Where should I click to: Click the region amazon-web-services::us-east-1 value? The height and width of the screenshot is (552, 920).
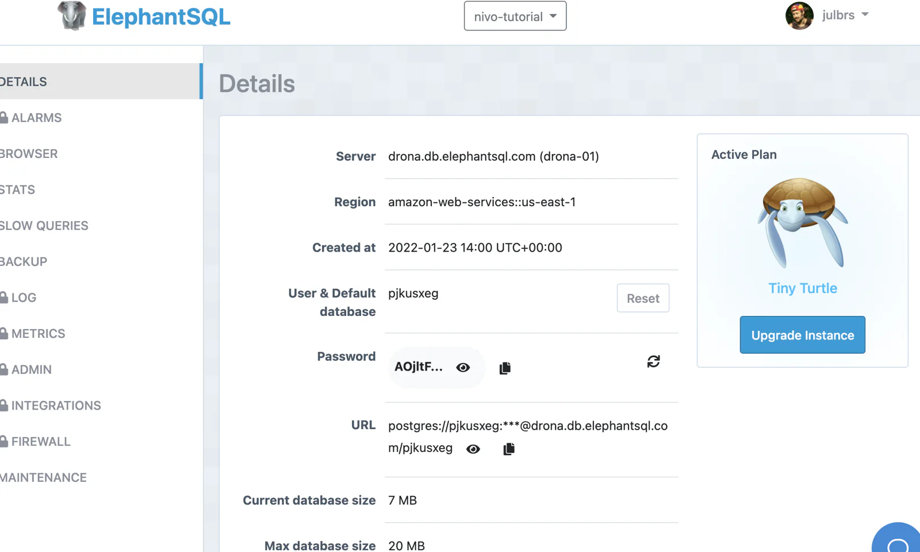482,202
